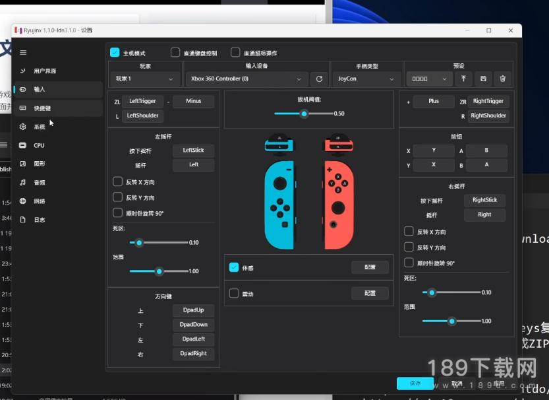This screenshot has width=549, height=400.
Task: Click the delete preset trash icon
Action: pyautogui.click(x=503, y=79)
